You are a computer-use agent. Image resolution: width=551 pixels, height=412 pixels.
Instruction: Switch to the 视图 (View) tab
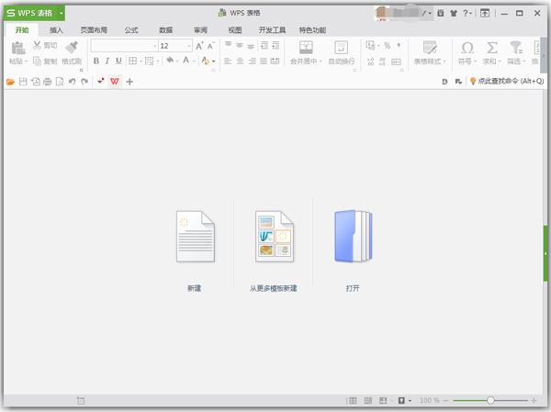(235, 30)
